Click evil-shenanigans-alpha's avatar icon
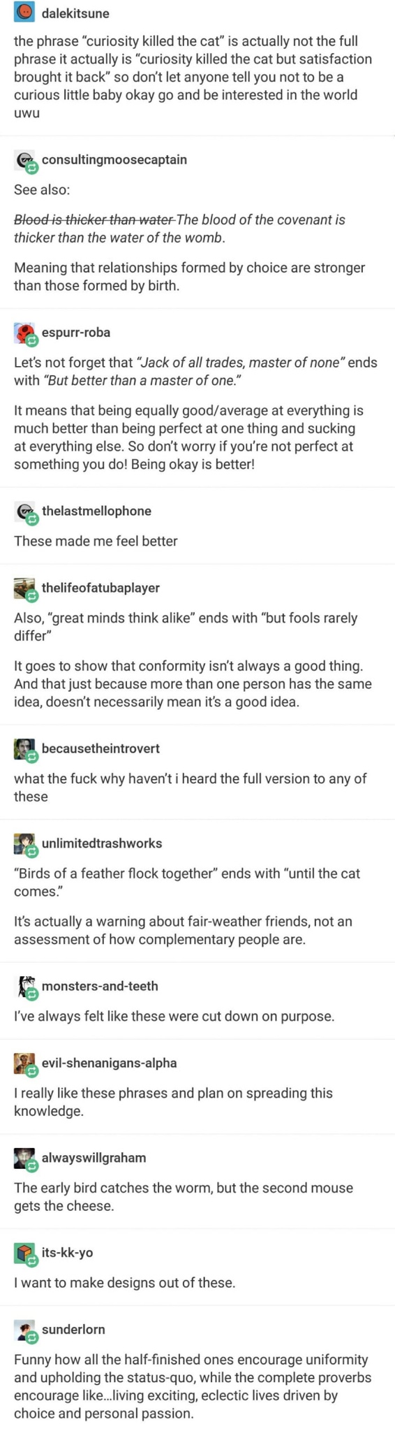Viewport: 395px width, 1431px height. pos(26,1064)
